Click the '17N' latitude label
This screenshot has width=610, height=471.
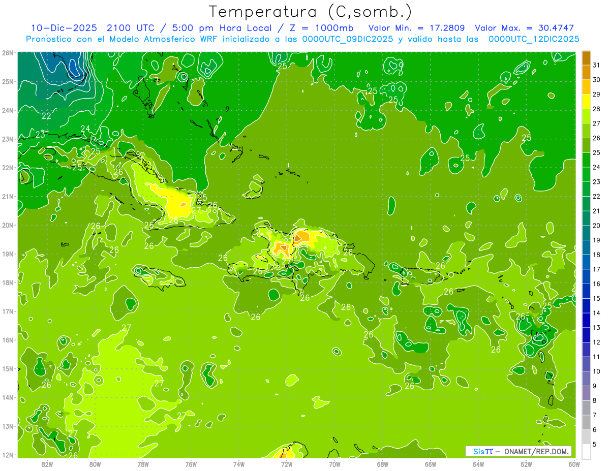pos(7,311)
